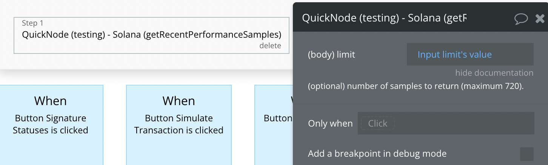Open the Button Signature Statuses clicked event
This screenshot has height=165, width=548.
[x=51, y=125]
